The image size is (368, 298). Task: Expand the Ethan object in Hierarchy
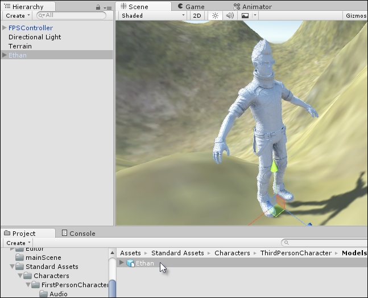(x=4, y=55)
